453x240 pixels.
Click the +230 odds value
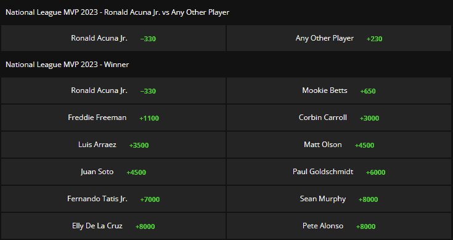[x=375, y=39]
